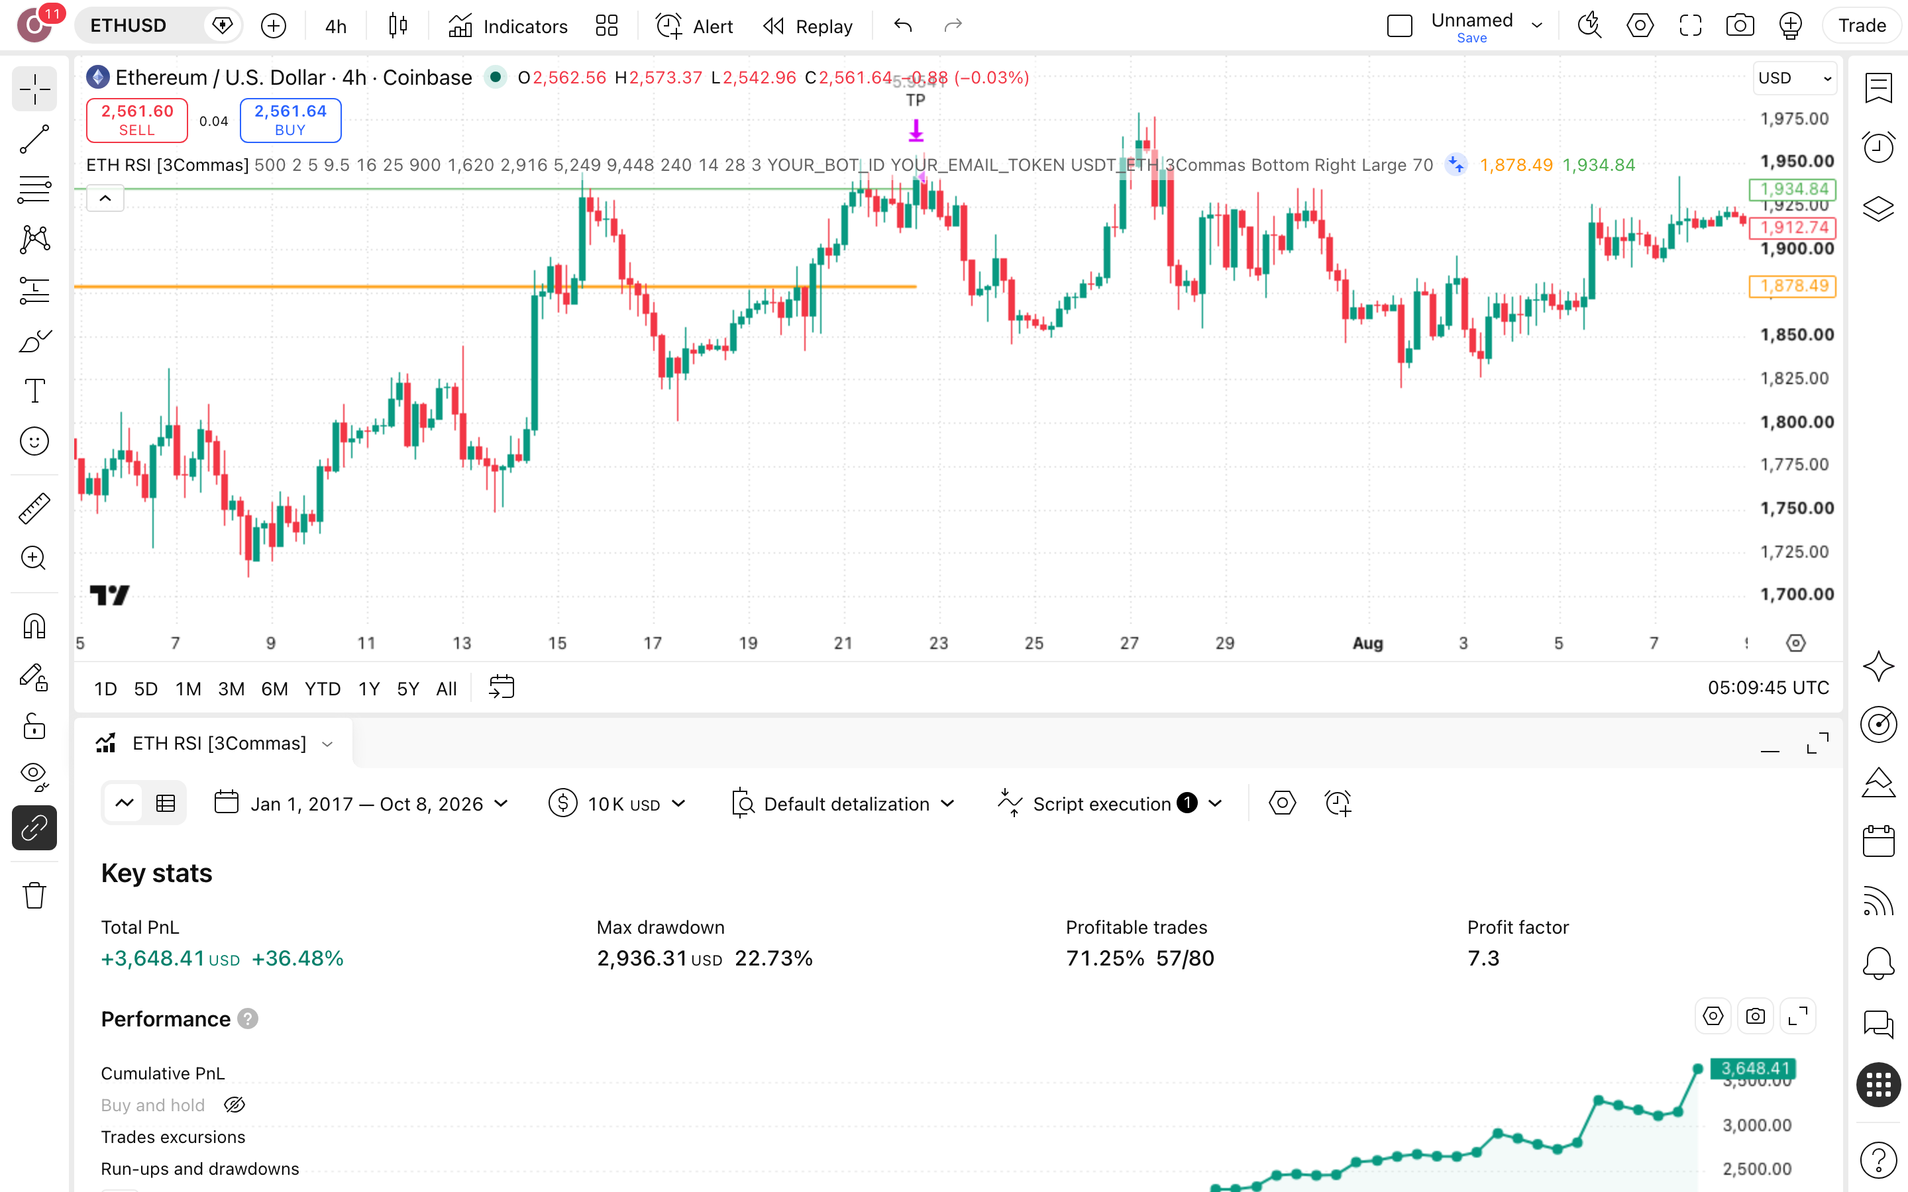The width and height of the screenshot is (1908, 1192).
Task: Select the ruler measure tool
Action: (x=34, y=509)
